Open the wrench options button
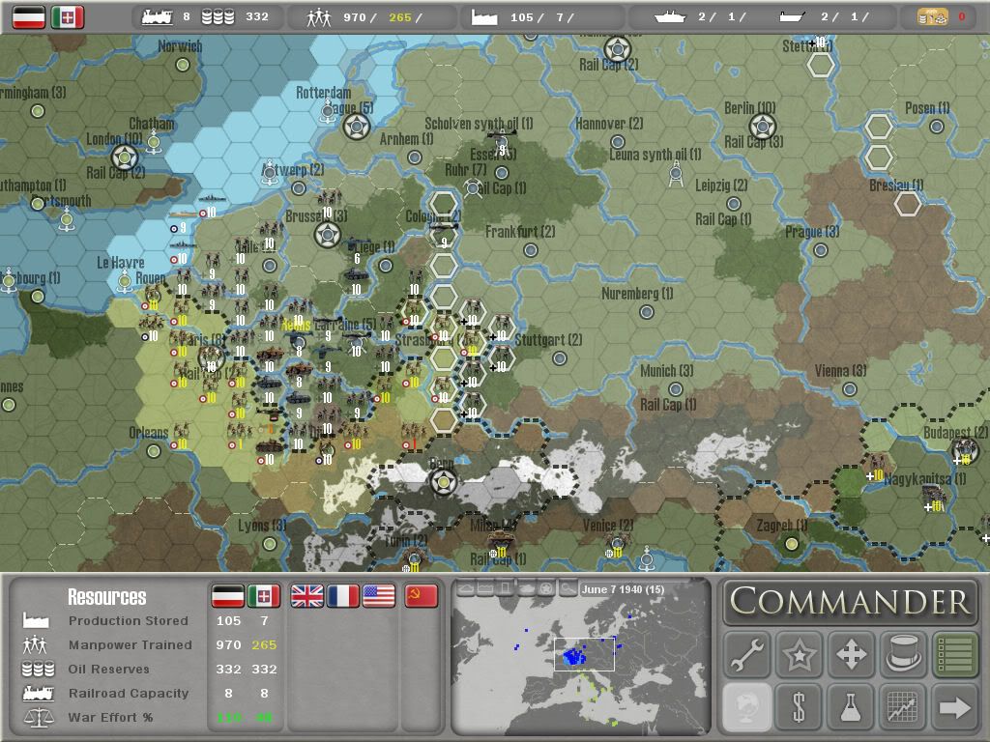This screenshot has width=990, height=742. click(748, 655)
